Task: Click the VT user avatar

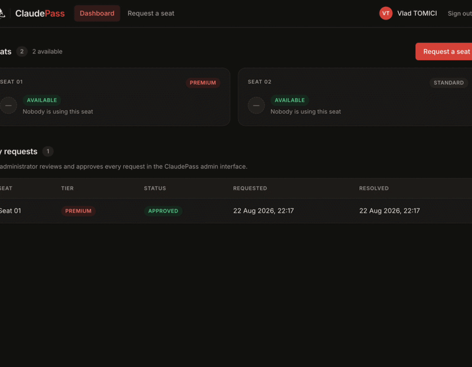Action: (385, 13)
